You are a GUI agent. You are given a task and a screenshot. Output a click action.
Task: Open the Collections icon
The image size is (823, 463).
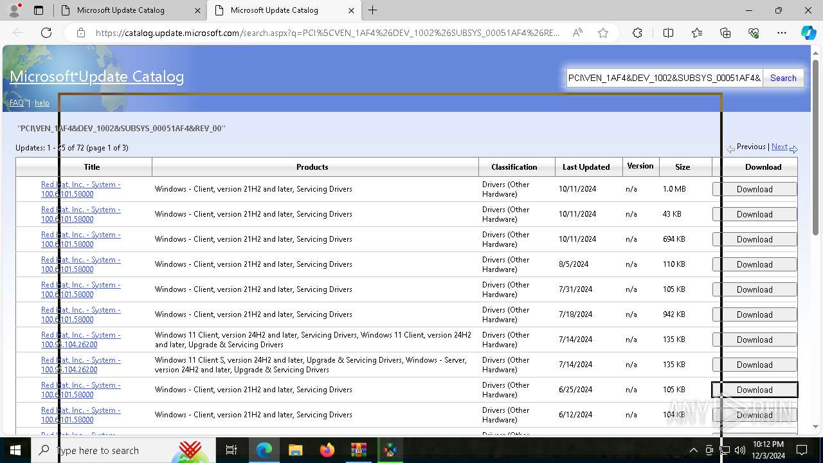coord(725,33)
